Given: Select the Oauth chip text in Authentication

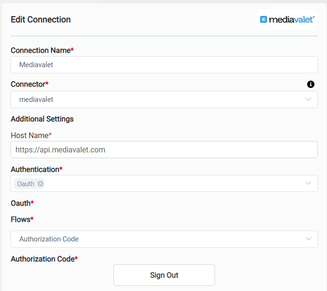Looking at the screenshot, I should (26, 184).
